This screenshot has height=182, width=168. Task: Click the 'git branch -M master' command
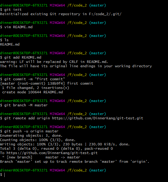pos(26,105)
